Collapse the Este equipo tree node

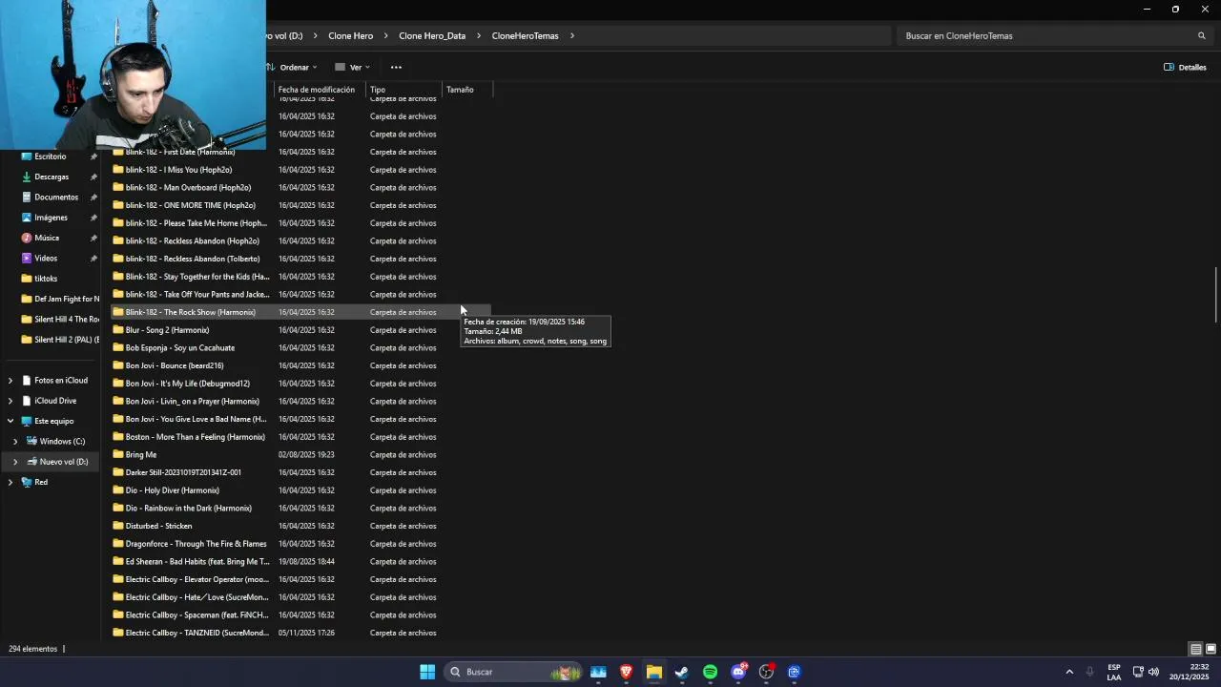(x=10, y=421)
